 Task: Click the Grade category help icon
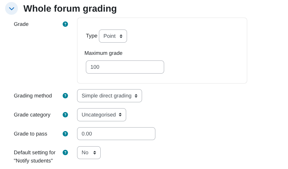(x=65, y=115)
